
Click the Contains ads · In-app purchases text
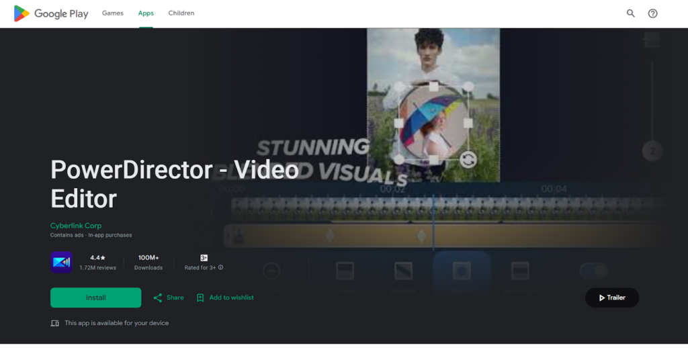pyautogui.click(x=91, y=235)
